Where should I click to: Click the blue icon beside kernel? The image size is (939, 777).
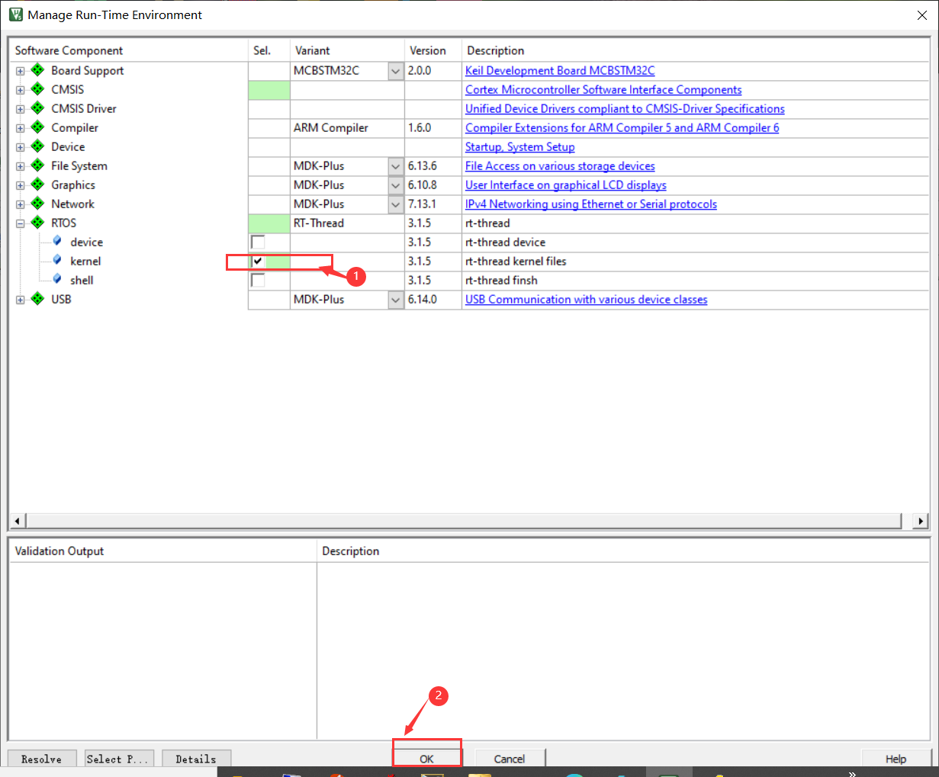coord(57,260)
